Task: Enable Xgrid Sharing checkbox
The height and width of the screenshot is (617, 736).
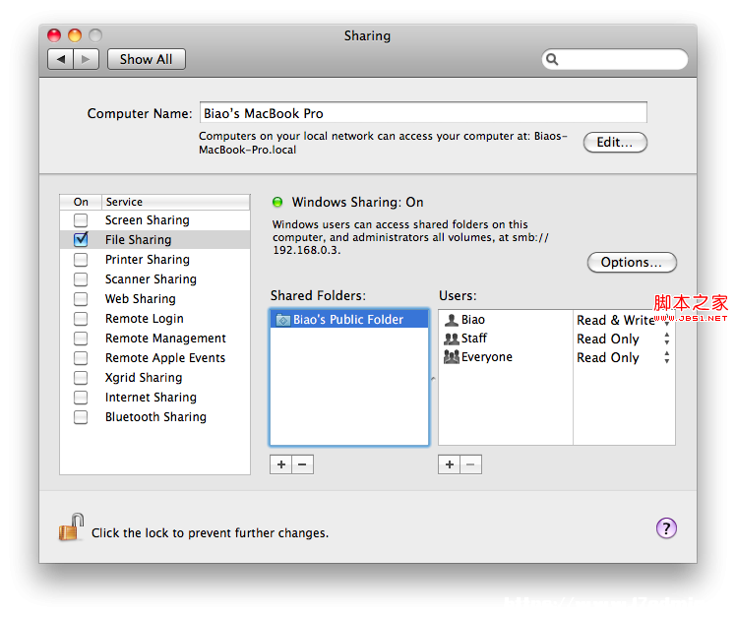Action: 81,378
